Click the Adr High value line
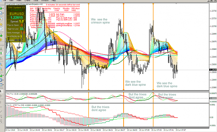This screenshot has height=132, width=217. coord(68,14)
